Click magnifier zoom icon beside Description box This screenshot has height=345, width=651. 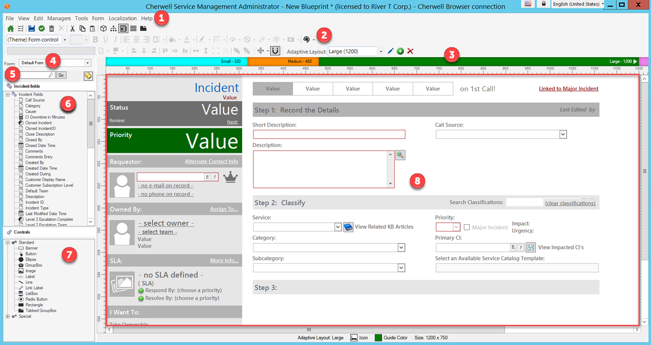(400, 155)
